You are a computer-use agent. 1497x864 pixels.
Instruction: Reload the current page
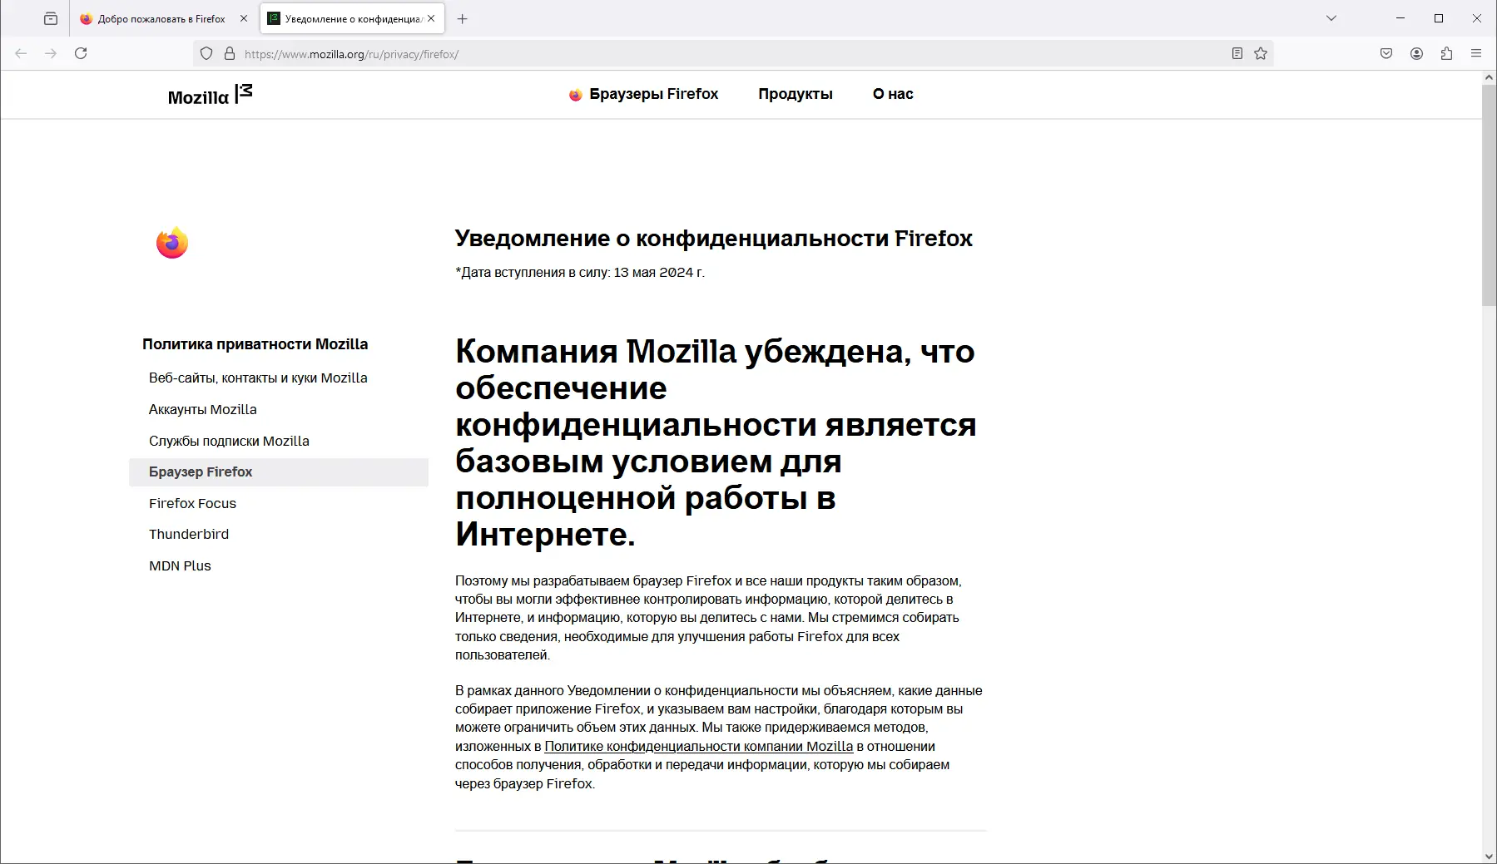point(81,52)
